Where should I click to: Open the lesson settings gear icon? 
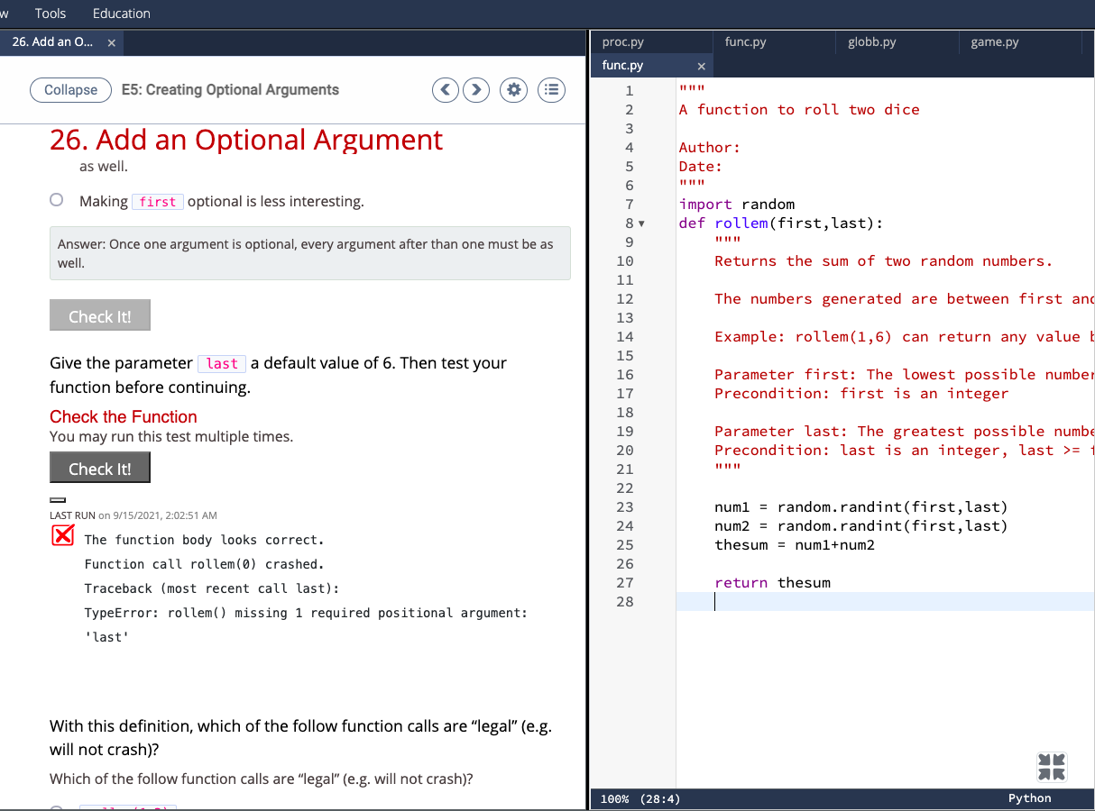coord(513,89)
